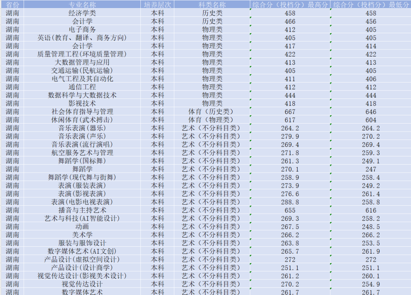Click 视觉传达设计(影视美术设计) cell
The image size is (411, 295).
coord(82,276)
